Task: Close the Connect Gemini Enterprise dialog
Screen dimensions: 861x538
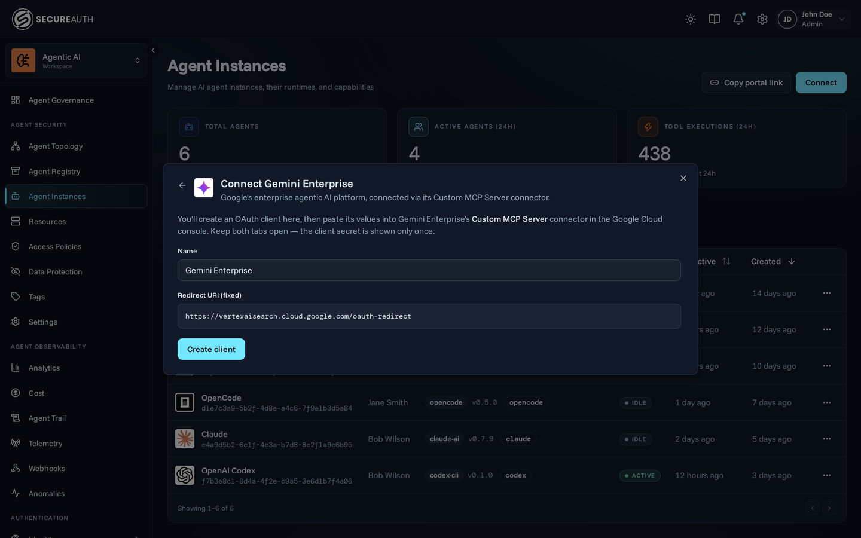Action: (683, 178)
